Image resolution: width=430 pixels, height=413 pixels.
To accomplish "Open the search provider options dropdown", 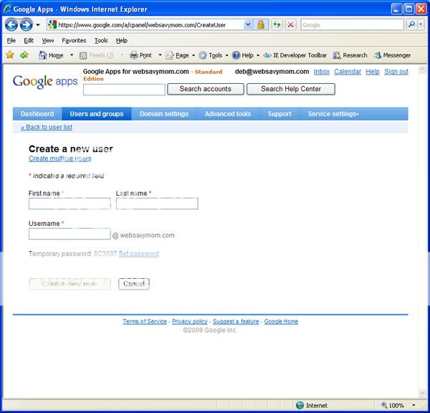I will 421,24.
